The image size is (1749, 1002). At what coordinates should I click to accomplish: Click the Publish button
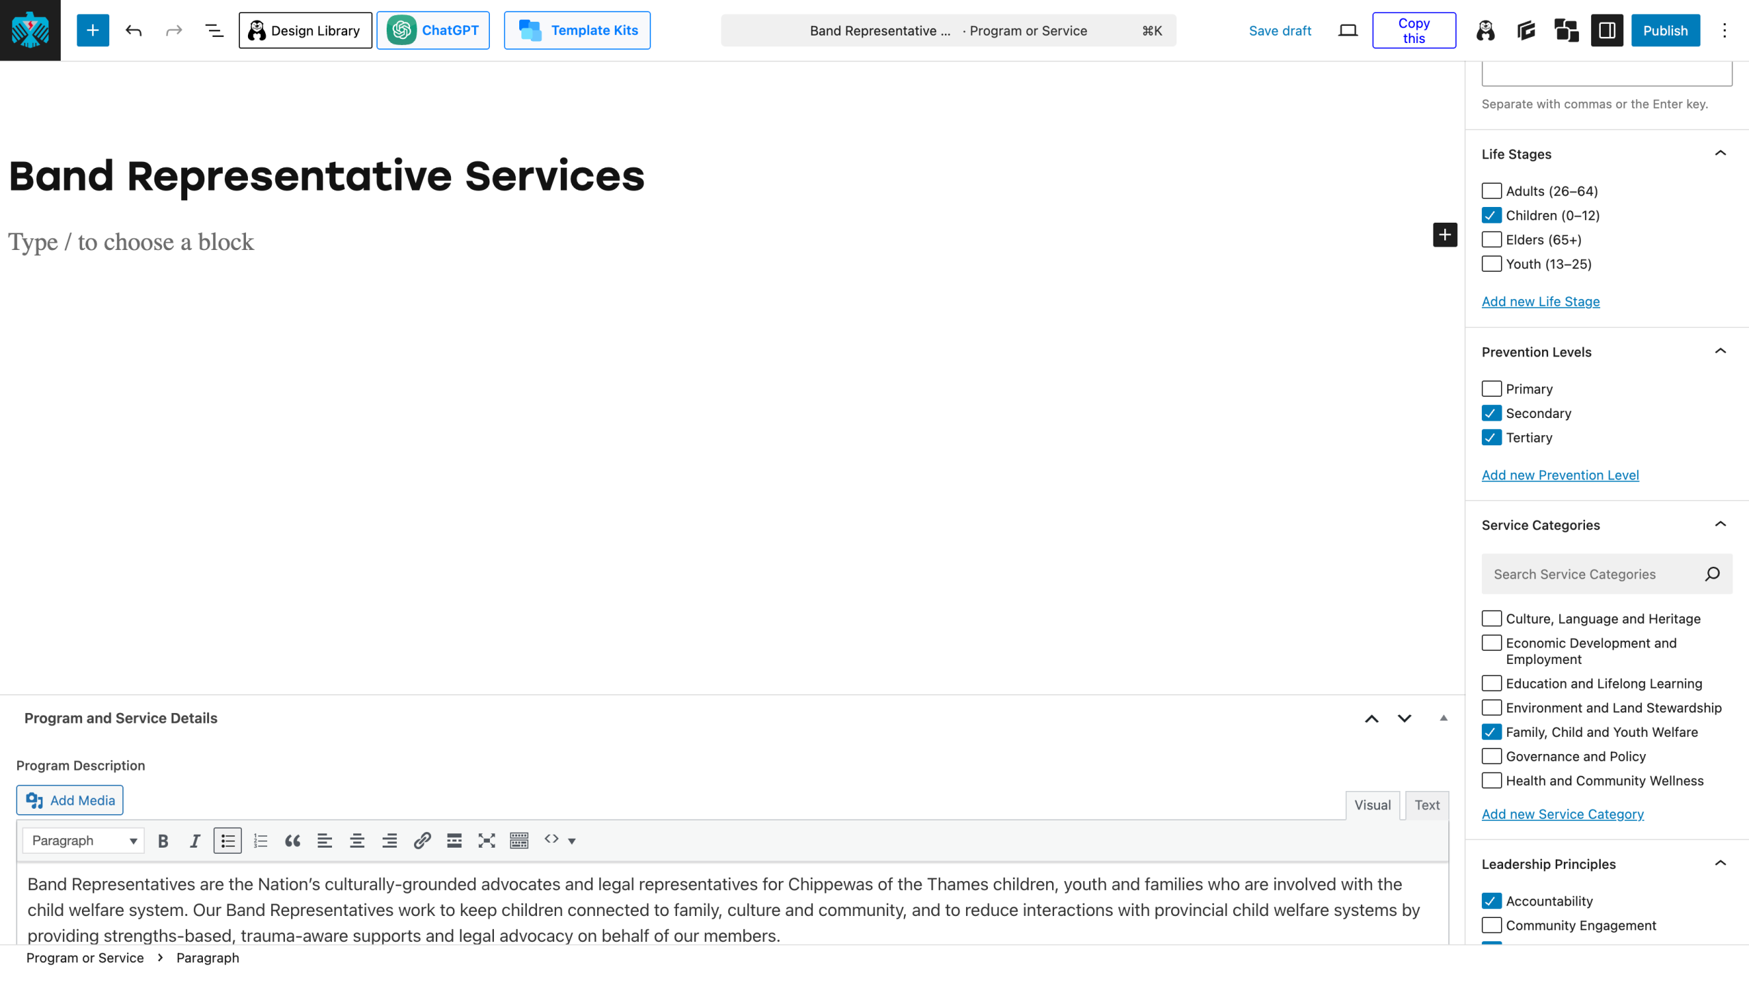pyautogui.click(x=1664, y=30)
